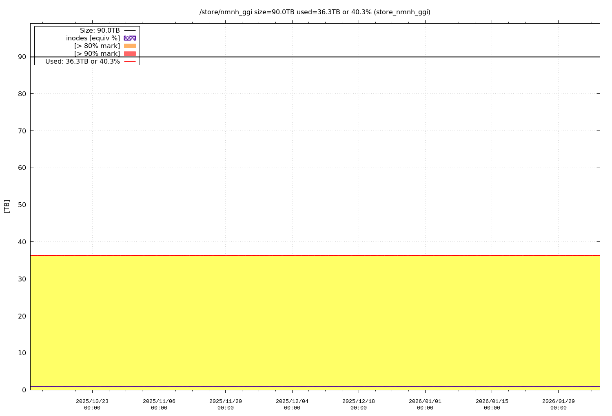Click the chart title for /store/nmnh_ggi
This screenshot has height=416, width=612.
315,12
